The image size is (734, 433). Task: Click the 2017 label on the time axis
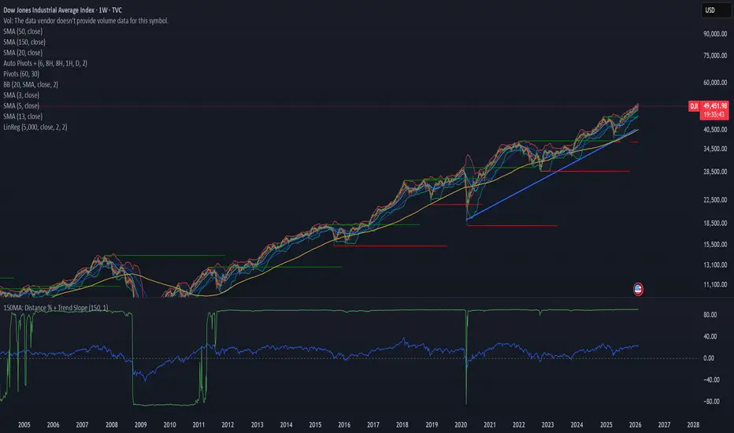coord(373,425)
